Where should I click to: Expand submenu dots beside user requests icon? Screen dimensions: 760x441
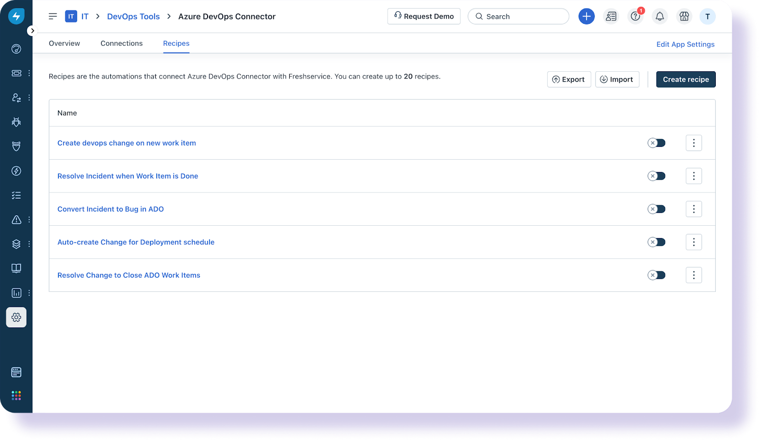[29, 97]
